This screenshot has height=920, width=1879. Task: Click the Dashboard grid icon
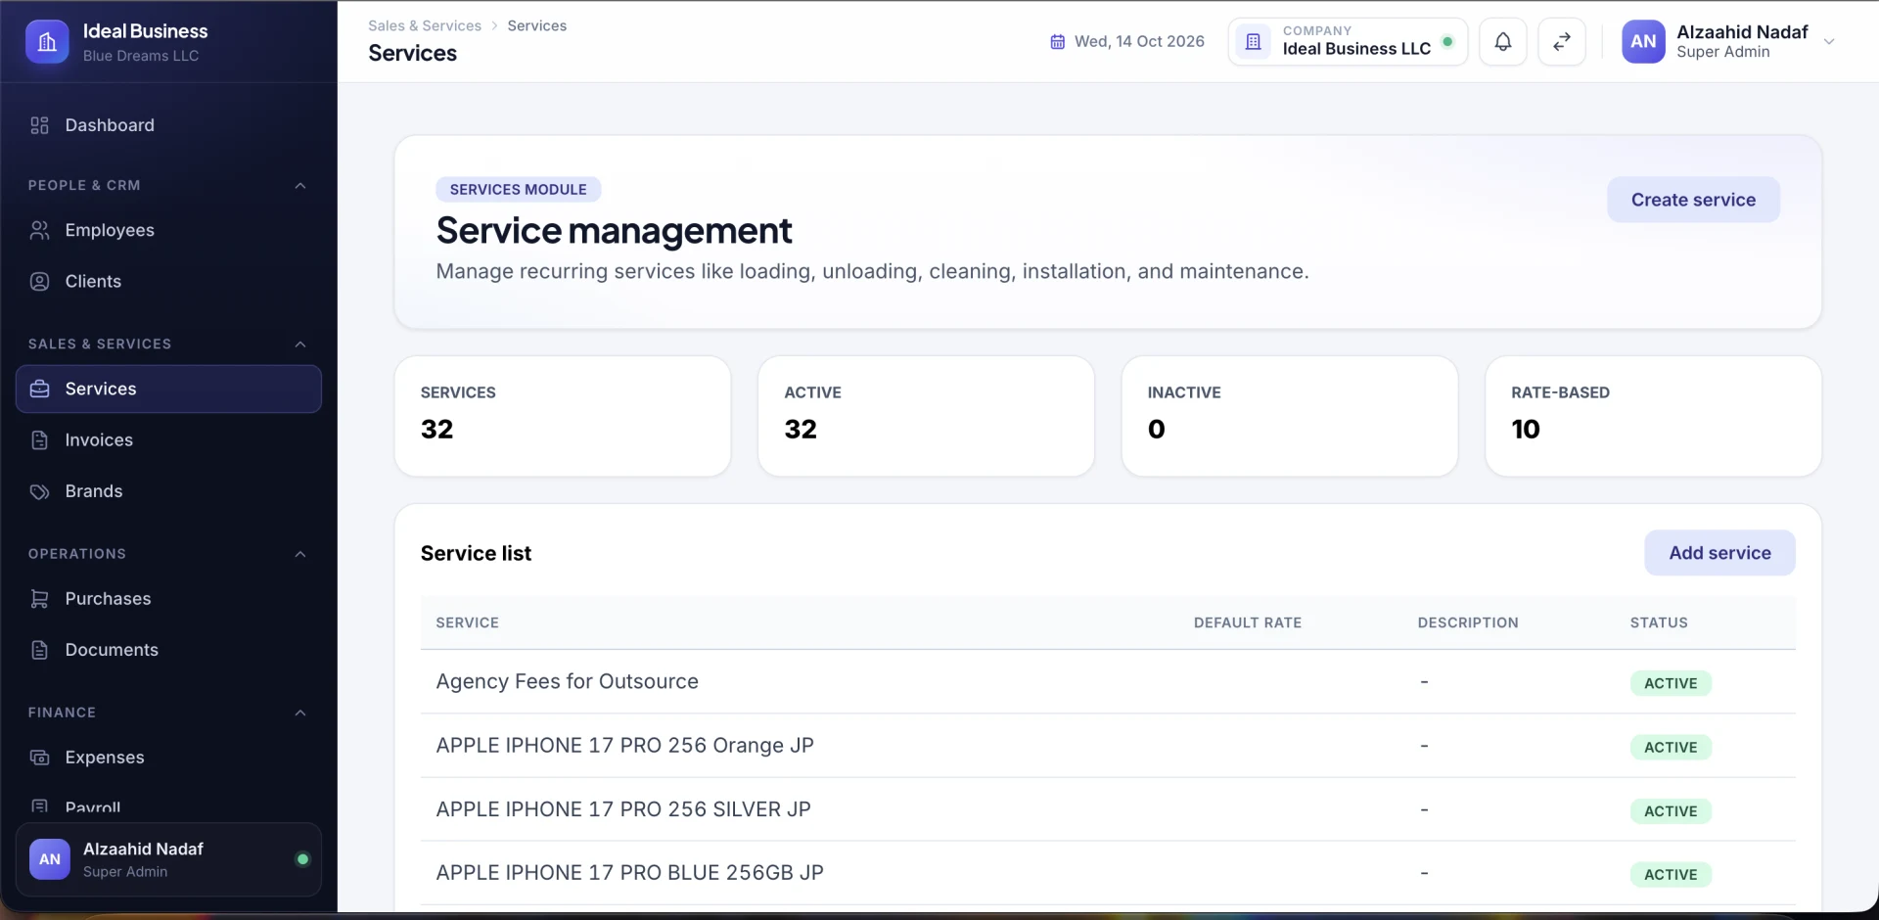click(x=39, y=125)
